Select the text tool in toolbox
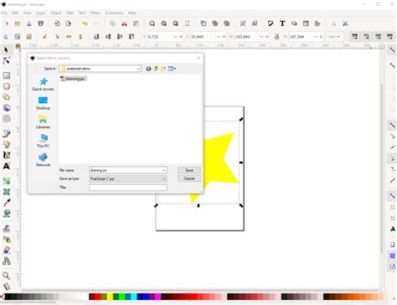397x305 pixels. [7, 166]
